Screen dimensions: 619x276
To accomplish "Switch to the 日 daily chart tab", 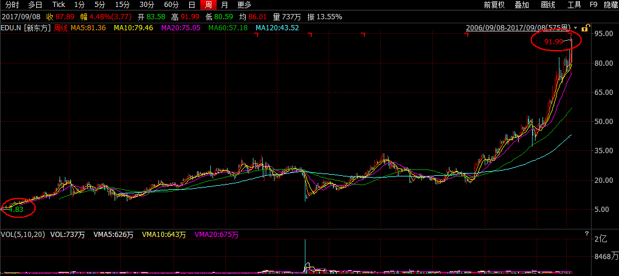I will [192, 5].
